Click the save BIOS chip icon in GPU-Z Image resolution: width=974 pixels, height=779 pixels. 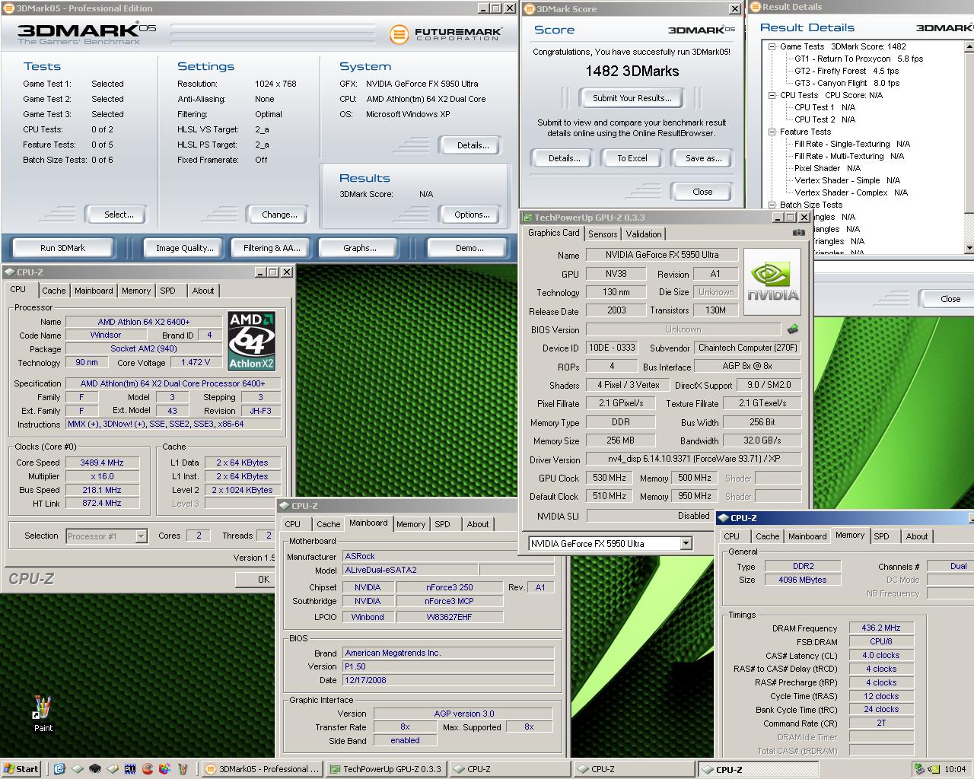point(793,329)
